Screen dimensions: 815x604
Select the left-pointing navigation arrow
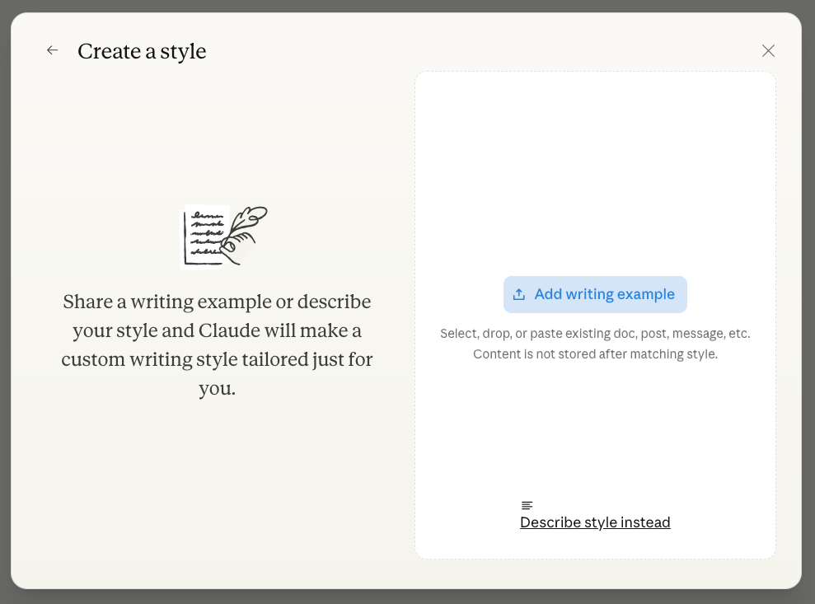(x=52, y=50)
